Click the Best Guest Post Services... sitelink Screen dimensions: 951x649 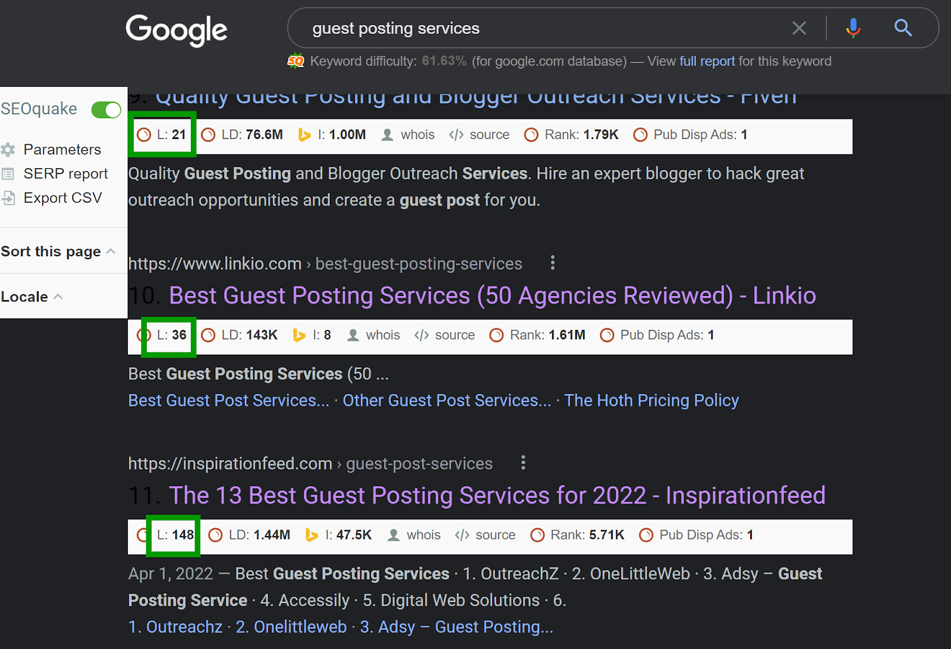(229, 401)
